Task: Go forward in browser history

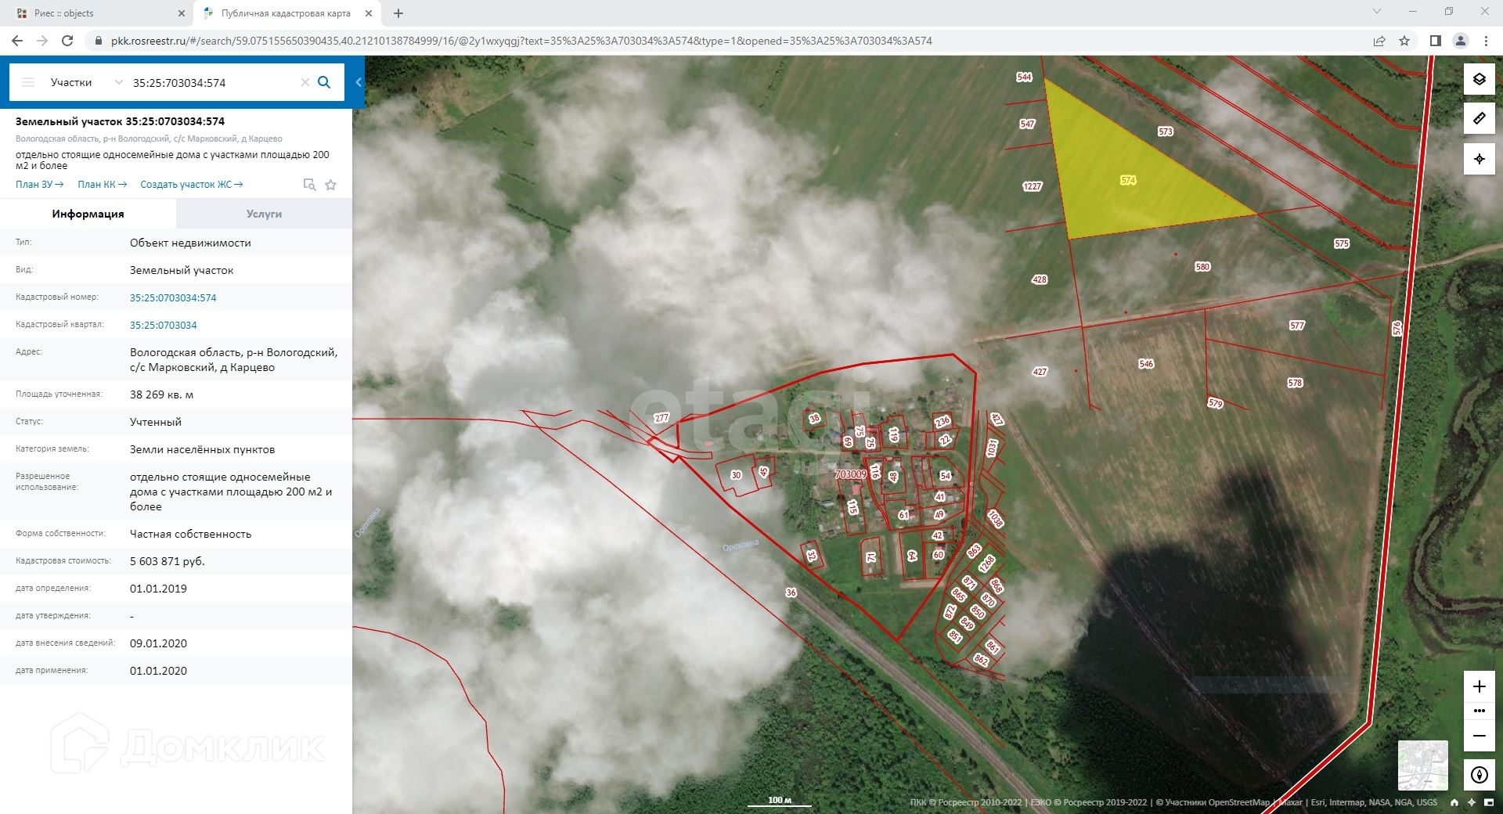Action: pos(42,41)
